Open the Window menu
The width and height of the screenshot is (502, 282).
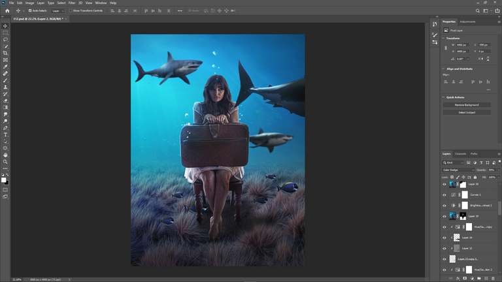point(101,3)
